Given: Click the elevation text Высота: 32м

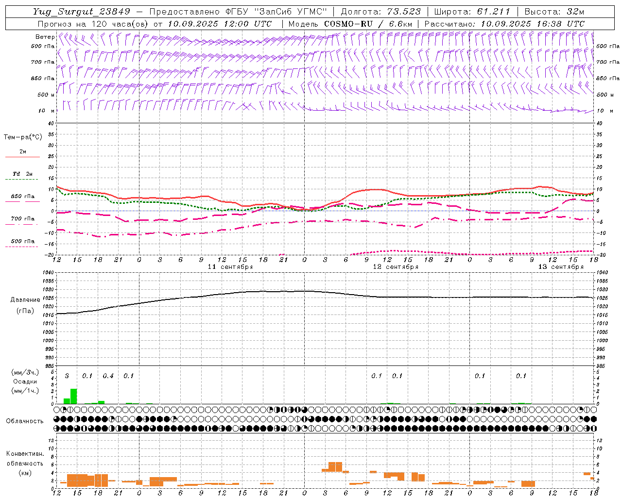Looking at the screenshot, I should [x=554, y=12].
